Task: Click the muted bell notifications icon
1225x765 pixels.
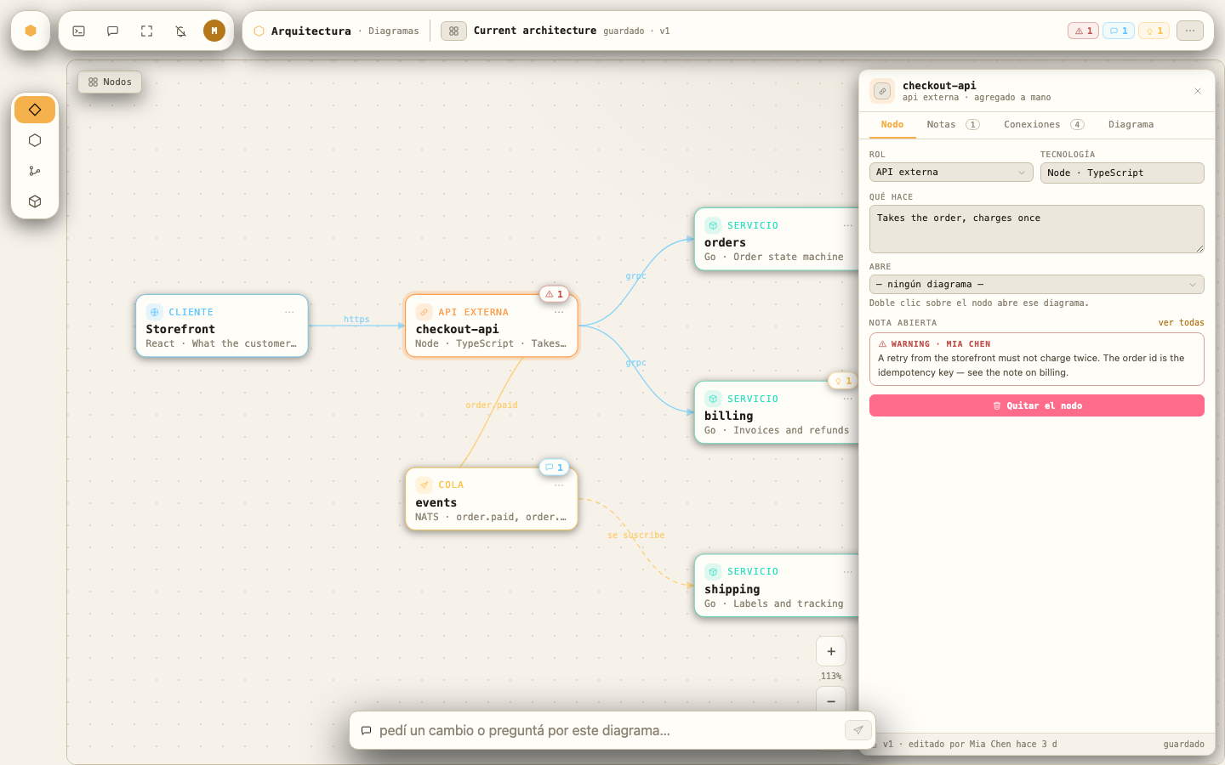Action: 180,31
